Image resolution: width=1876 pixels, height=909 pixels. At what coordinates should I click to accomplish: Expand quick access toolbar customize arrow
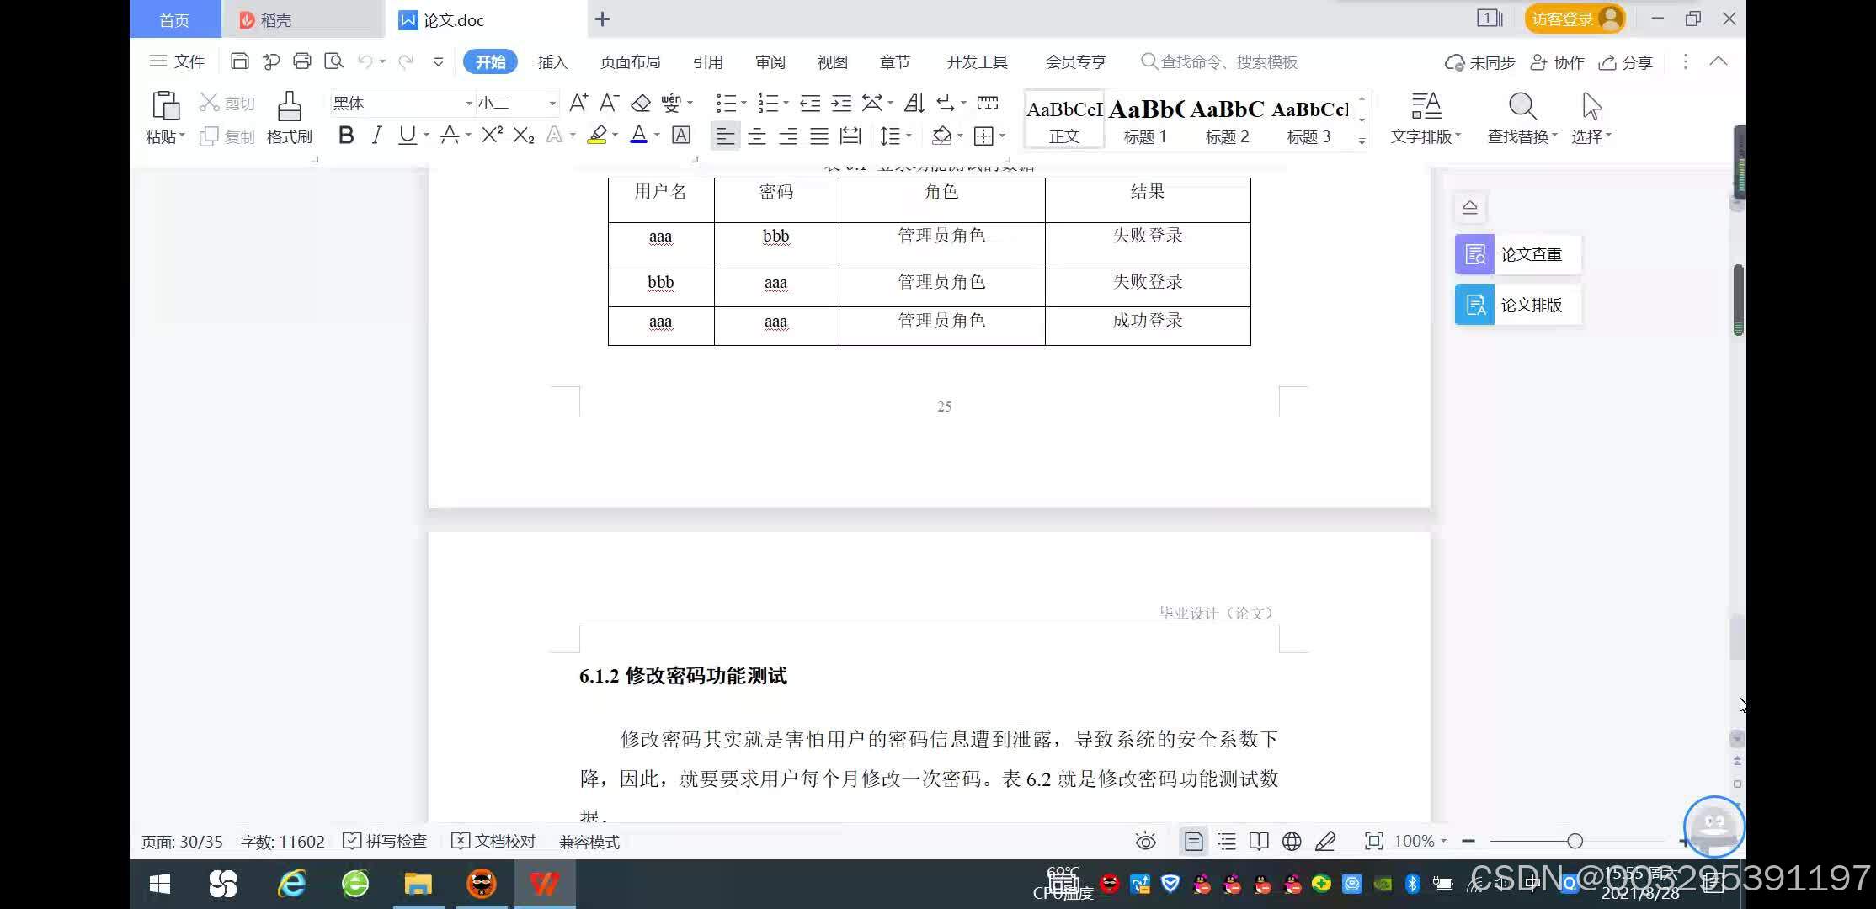coord(438,61)
